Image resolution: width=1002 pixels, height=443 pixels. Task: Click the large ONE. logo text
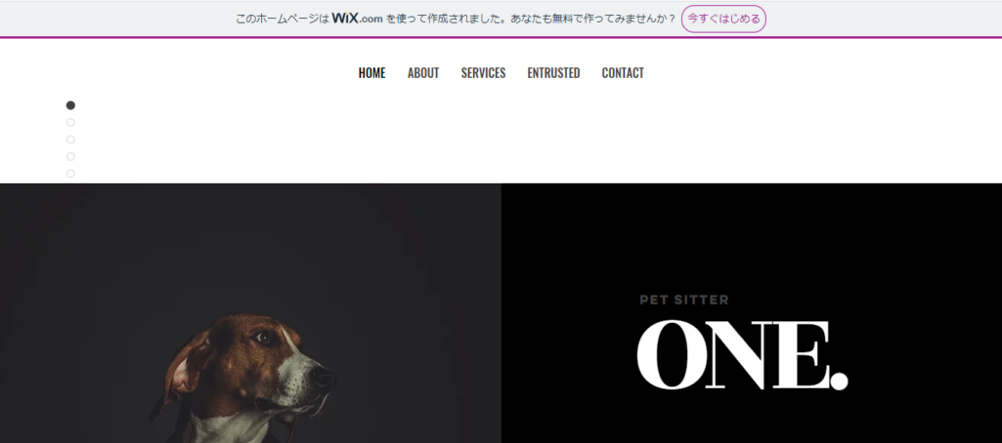[x=742, y=355]
